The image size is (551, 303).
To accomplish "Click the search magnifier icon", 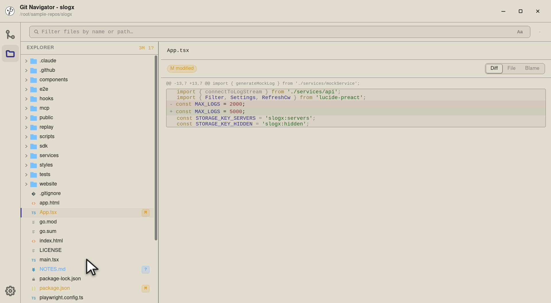I will (x=36, y=32).
